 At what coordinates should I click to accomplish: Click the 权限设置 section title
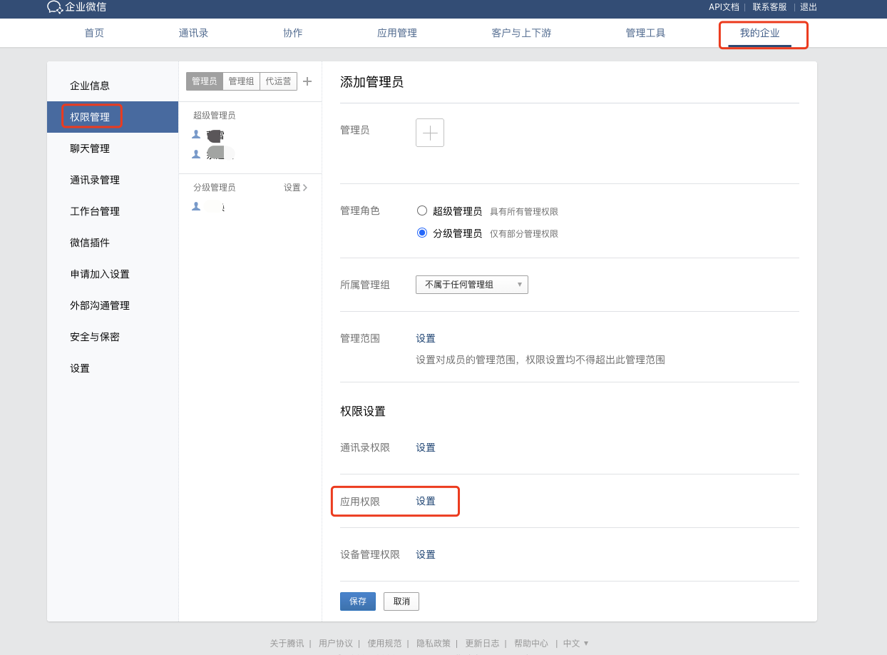tap(363, 412)
